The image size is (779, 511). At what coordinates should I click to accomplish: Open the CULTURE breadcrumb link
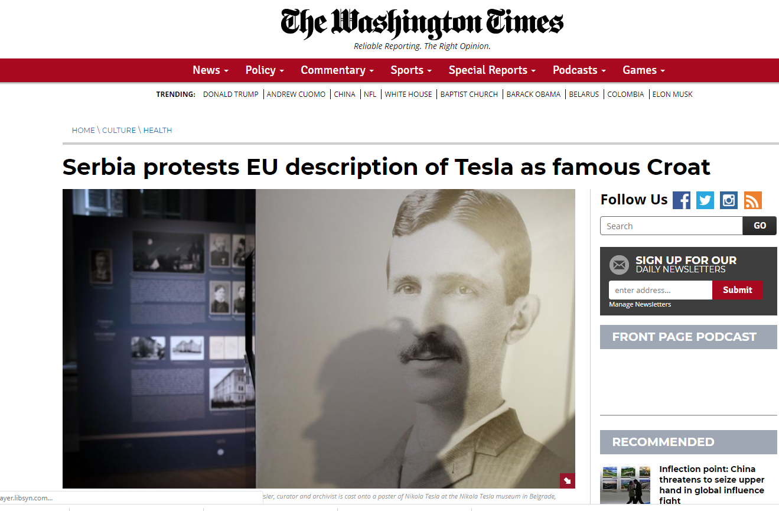click(119, 130)
